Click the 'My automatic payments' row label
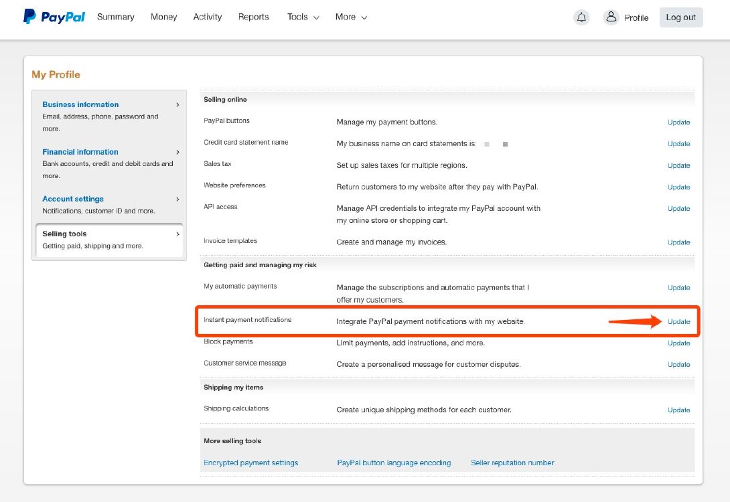 click(240, 286)
